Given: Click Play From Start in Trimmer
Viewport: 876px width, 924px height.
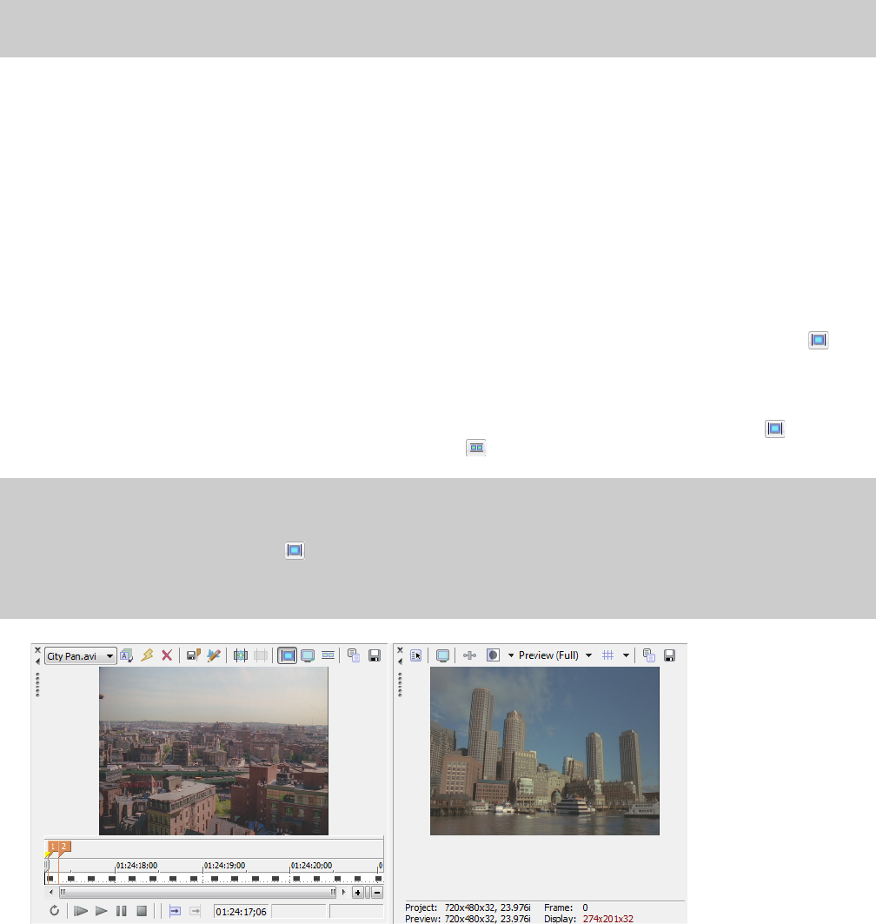Looking at the screenshot, I should pyautogui.click(x=81, y=911).
